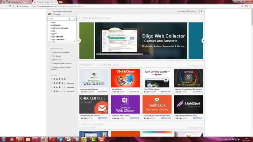Tick the Совместимые с Google Диском checkbox
Screen dimensions: 253x142
point(51,67)
